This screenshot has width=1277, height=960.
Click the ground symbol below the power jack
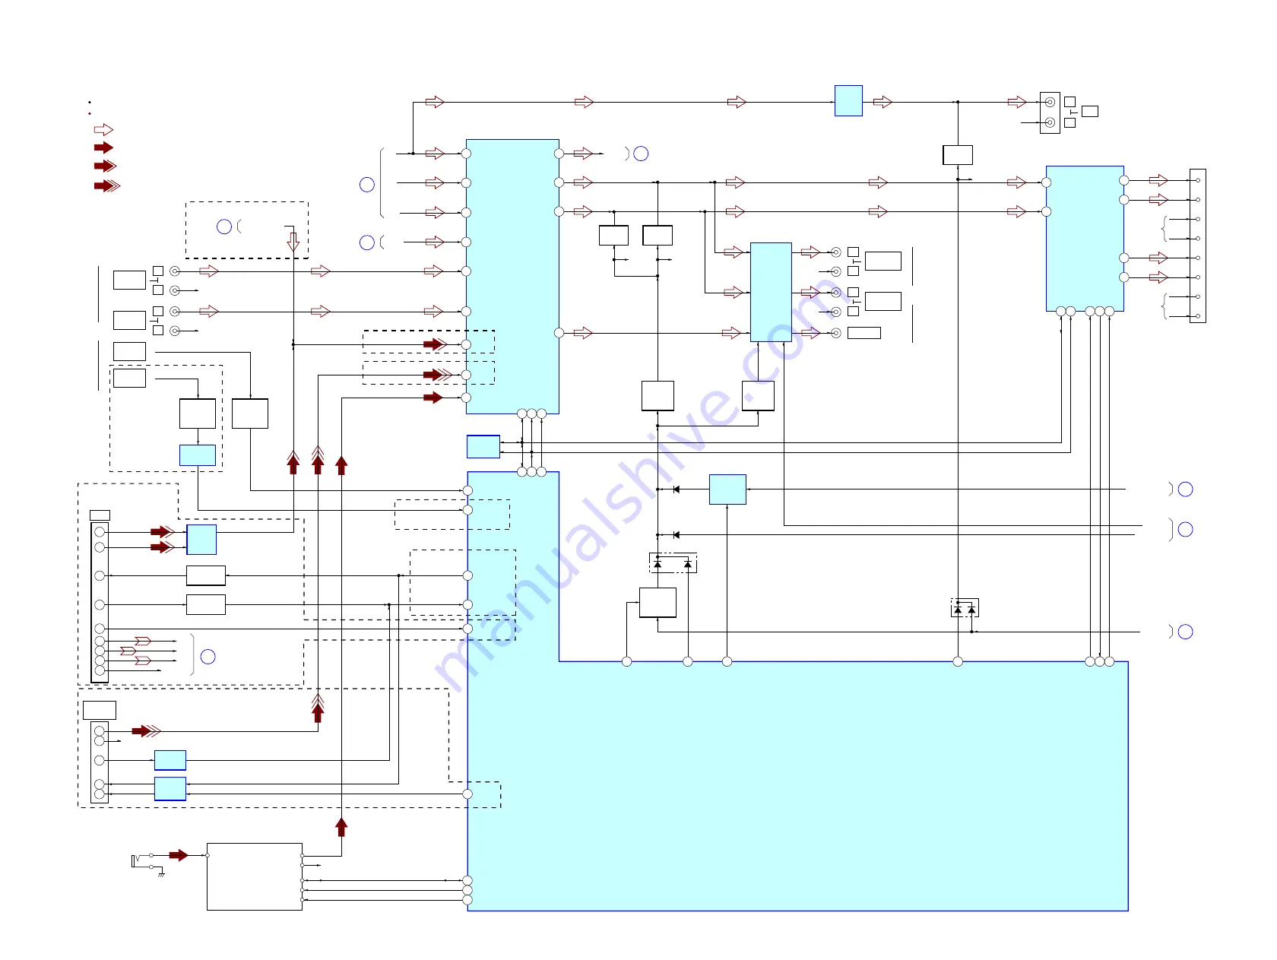click(x=161, y=874)
